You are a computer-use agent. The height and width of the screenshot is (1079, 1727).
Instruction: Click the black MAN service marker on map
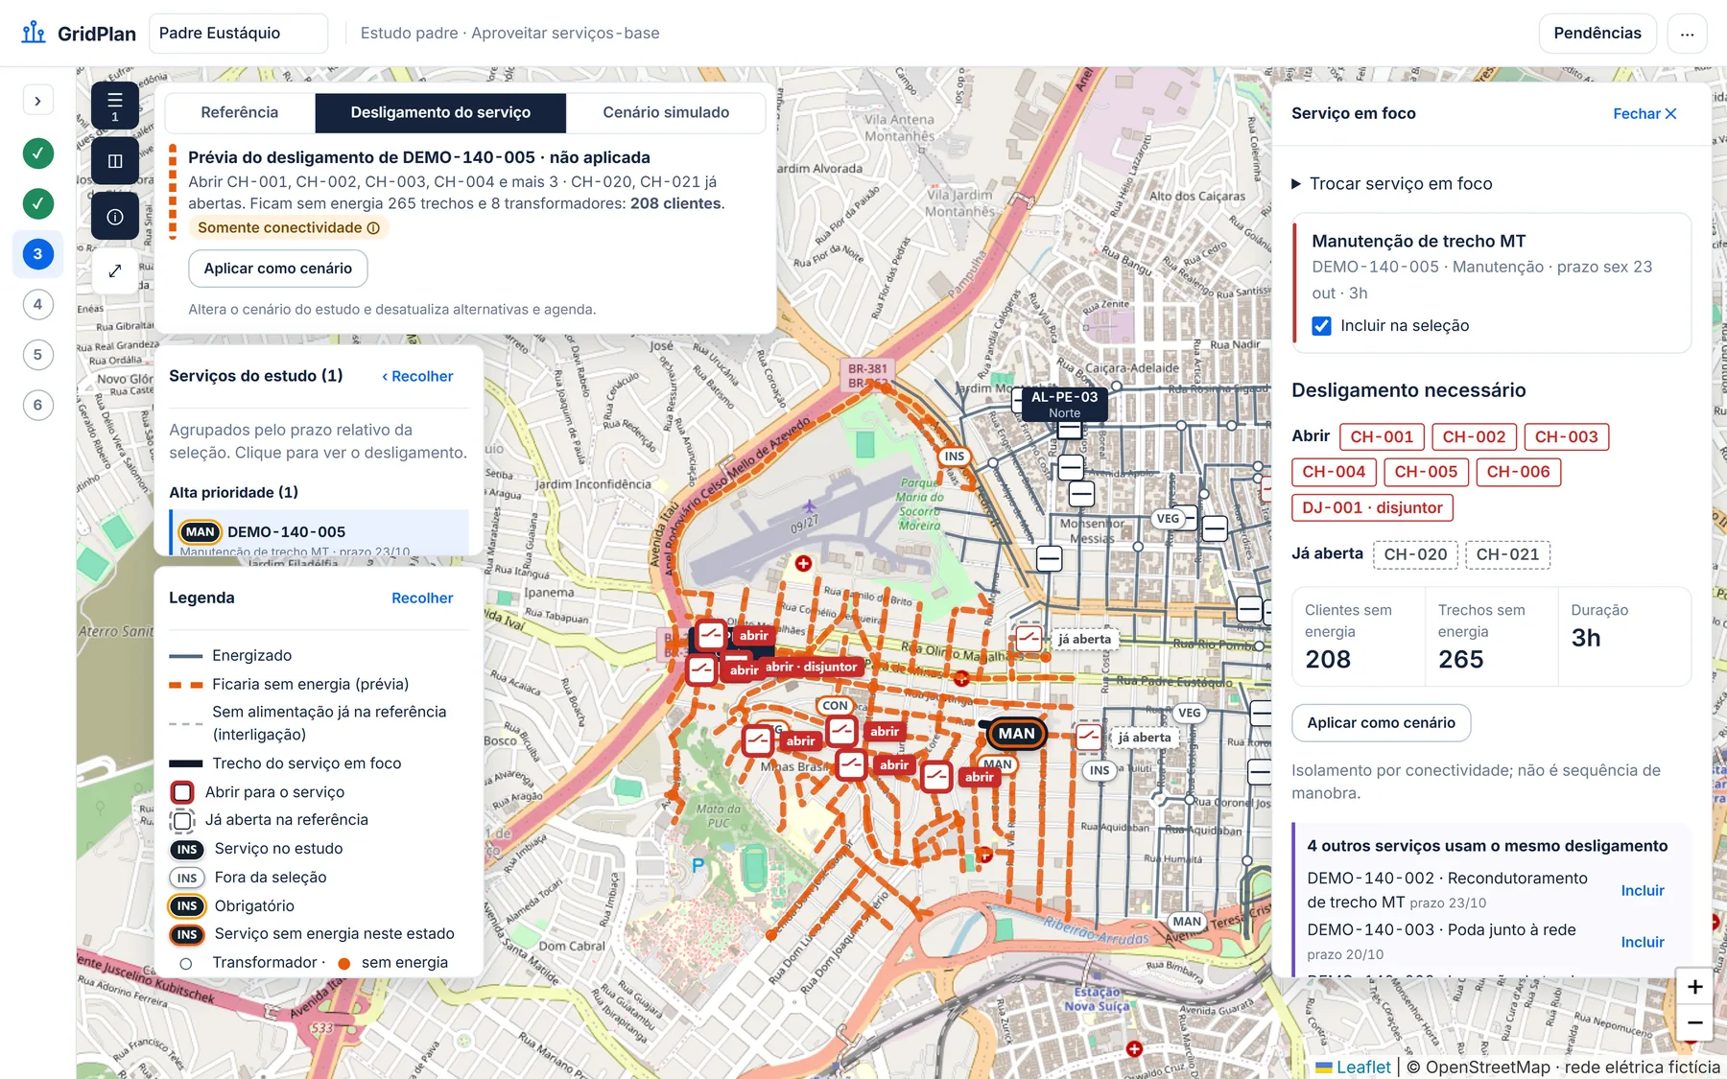tap(1016, 734)
